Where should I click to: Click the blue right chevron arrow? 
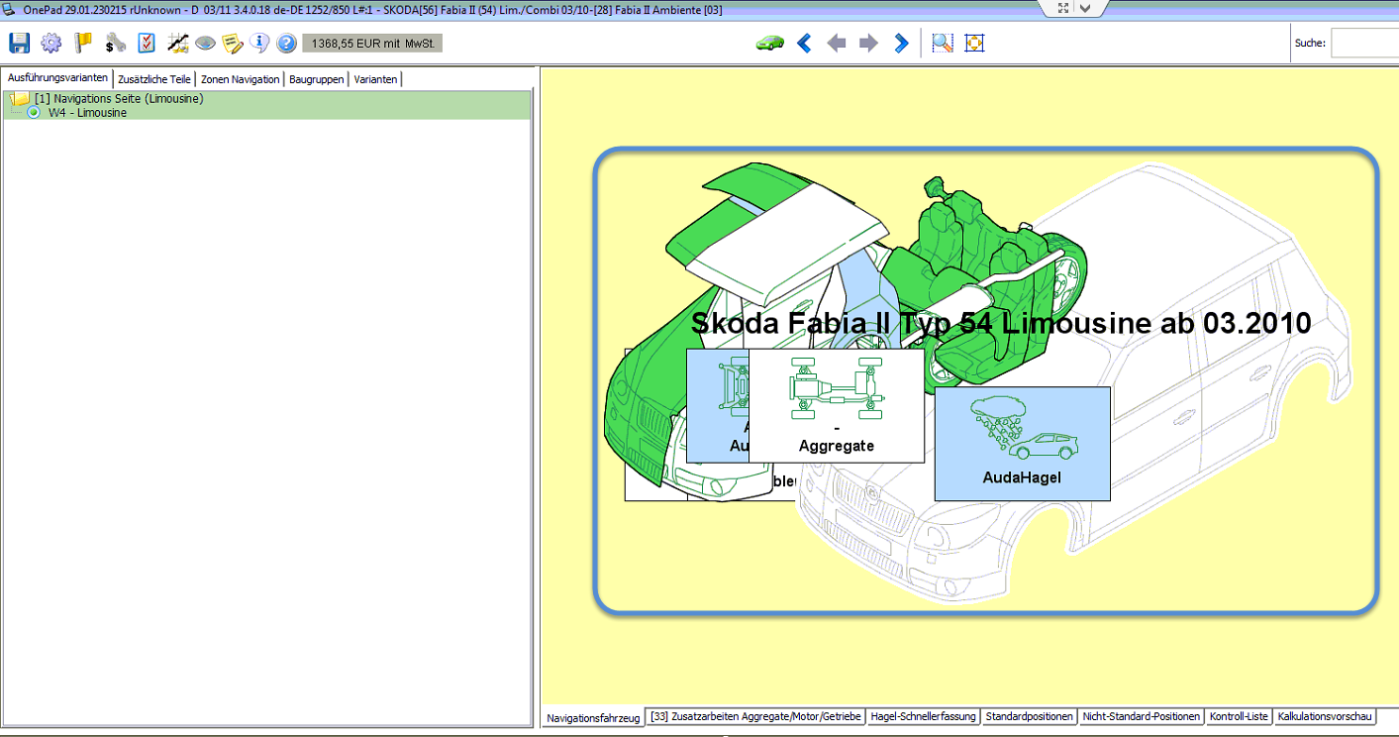click(901, 43)
